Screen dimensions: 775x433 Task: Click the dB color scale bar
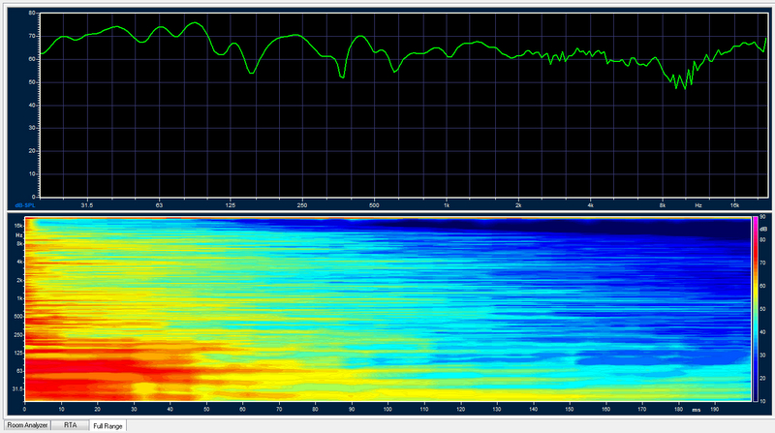755,307
